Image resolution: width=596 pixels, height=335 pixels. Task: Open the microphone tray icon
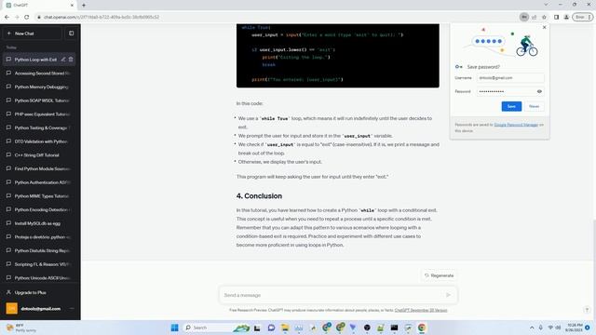pyautogui.click(x=540, y=328)
